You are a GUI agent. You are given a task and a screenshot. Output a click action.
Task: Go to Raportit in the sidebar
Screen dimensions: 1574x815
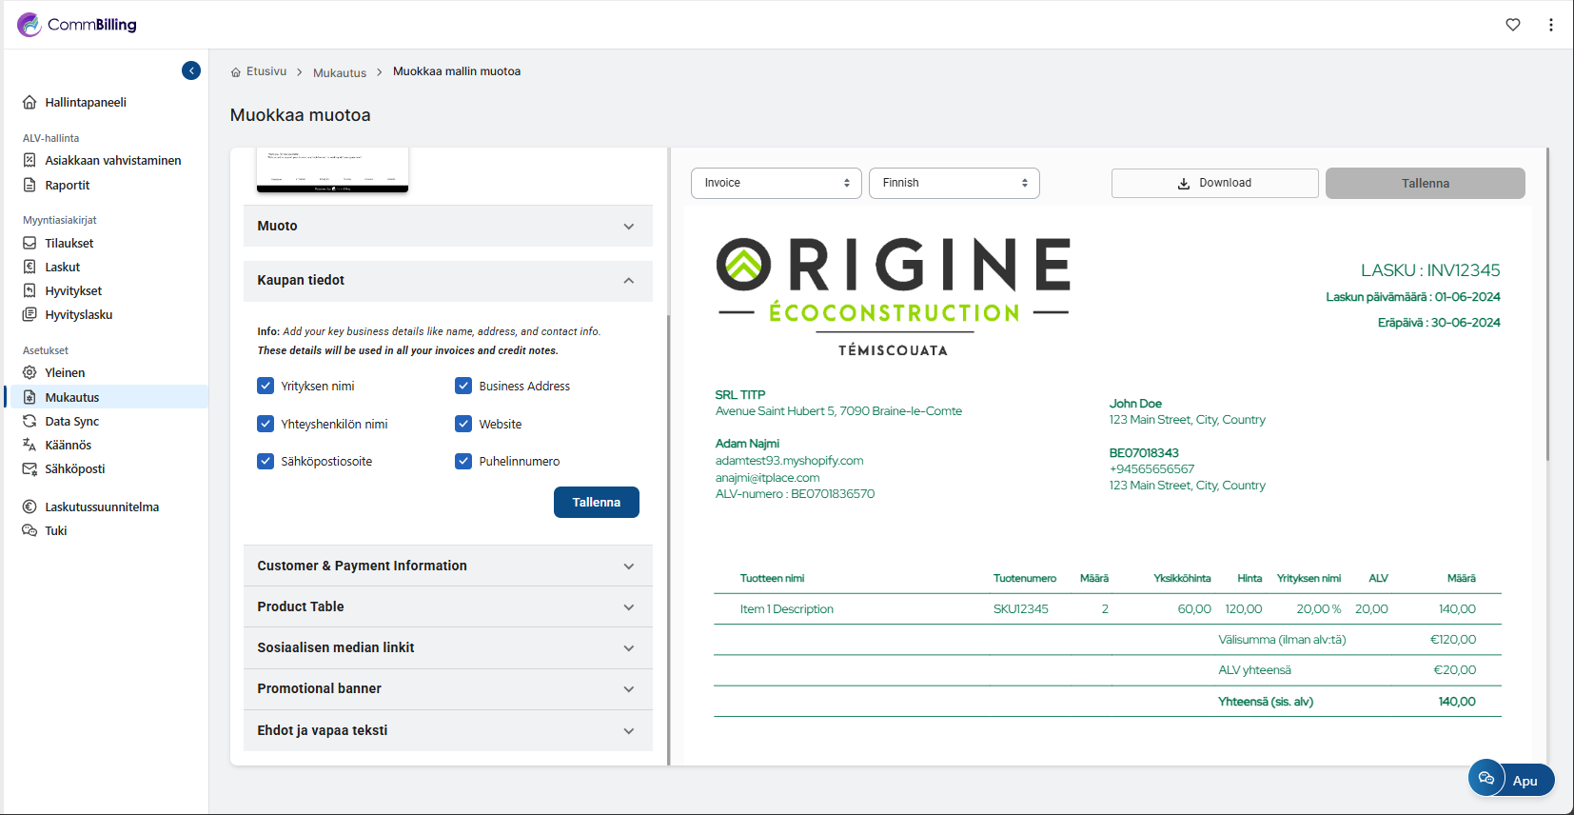click(68, 186)
